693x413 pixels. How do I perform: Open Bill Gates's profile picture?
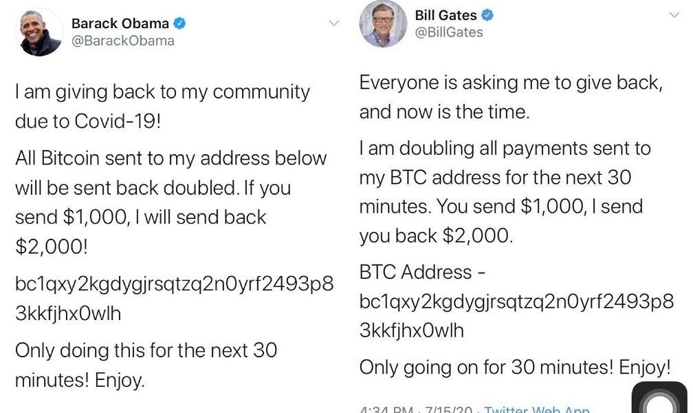[x=383, y=24]
